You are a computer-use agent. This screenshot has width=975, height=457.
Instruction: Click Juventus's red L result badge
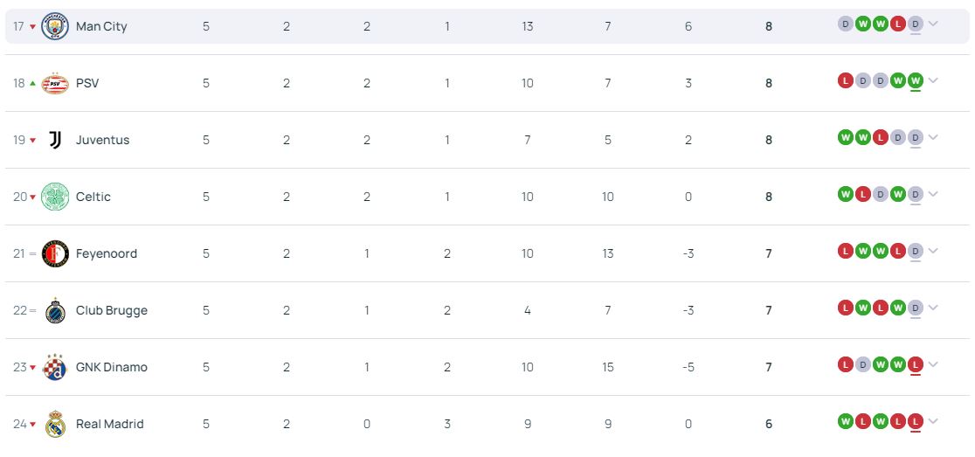point(880,137)
